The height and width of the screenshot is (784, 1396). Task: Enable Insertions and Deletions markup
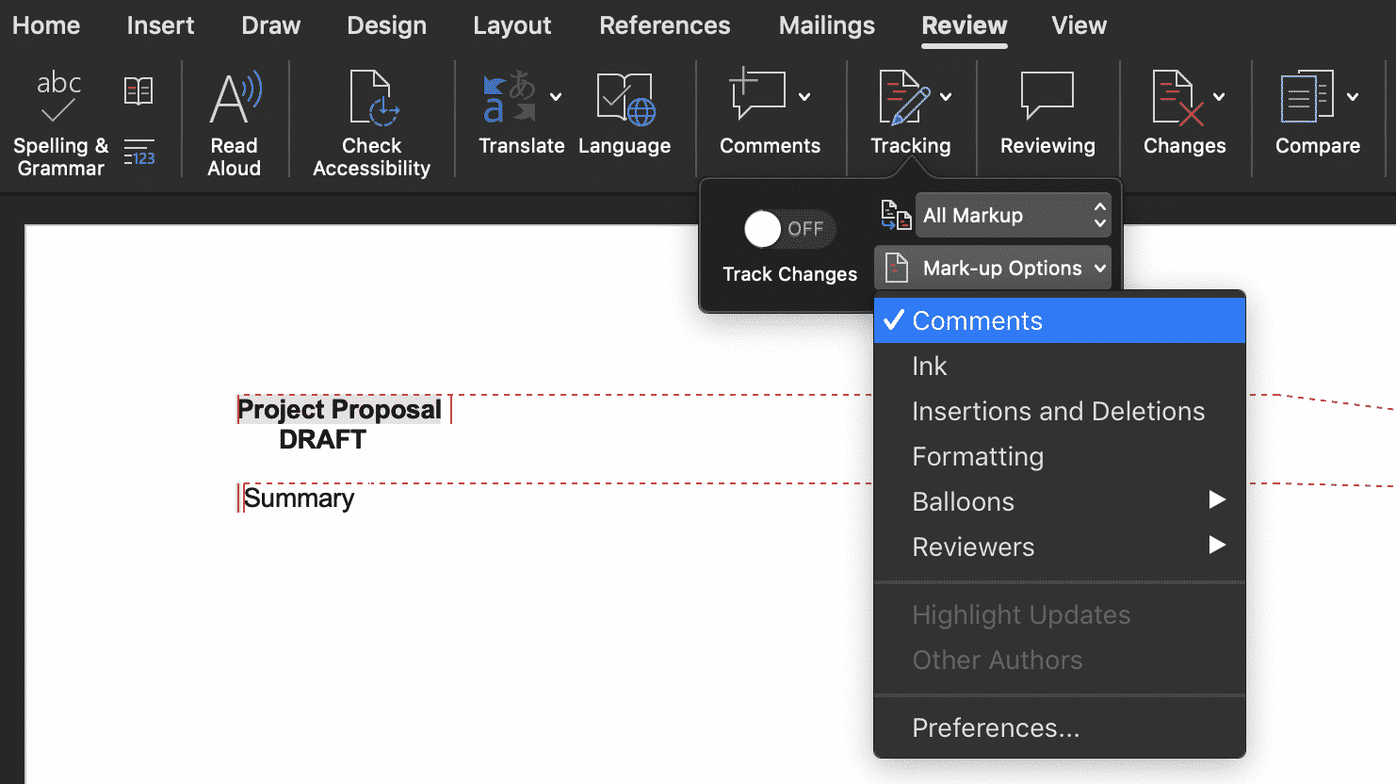pyautogui.click(x=1058, y=411)
